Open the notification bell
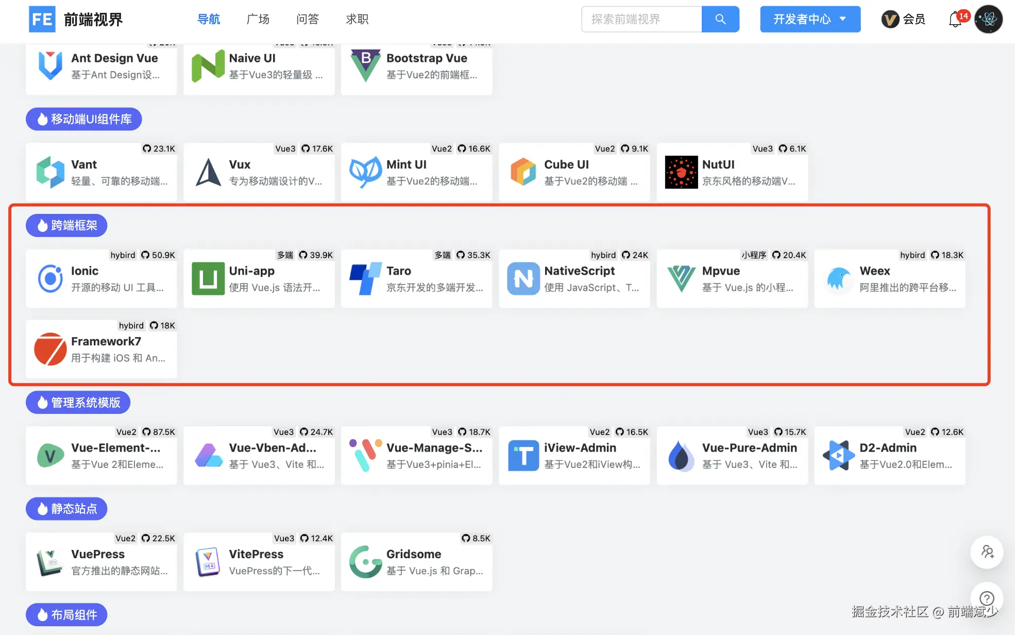 coord(955,19)
